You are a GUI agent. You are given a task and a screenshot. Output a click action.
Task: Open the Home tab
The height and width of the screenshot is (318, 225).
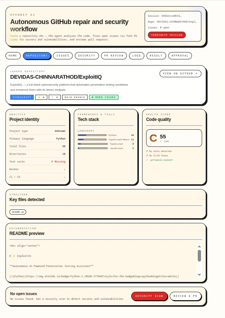[13, 56]
